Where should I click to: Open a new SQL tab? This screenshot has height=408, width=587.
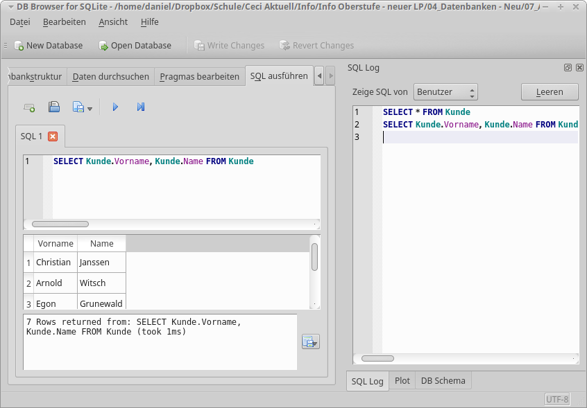click(x=29, y=107)
